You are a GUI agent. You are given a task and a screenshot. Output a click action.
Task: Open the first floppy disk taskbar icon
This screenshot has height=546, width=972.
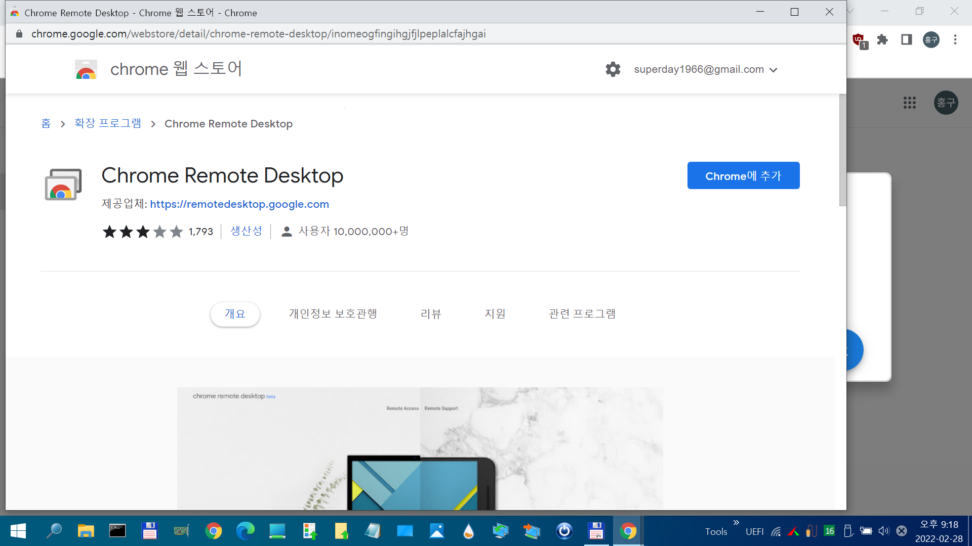tap(149, 531)
